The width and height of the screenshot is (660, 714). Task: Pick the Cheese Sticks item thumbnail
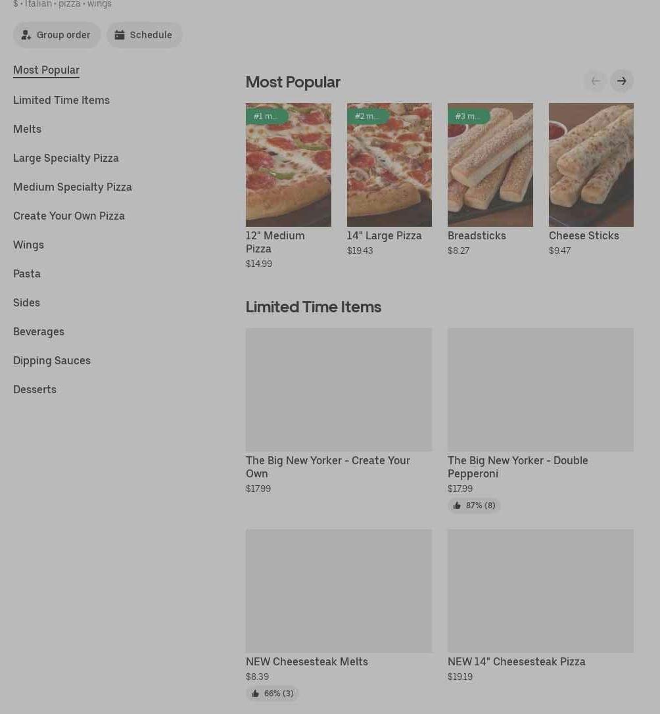coord(591,165)
